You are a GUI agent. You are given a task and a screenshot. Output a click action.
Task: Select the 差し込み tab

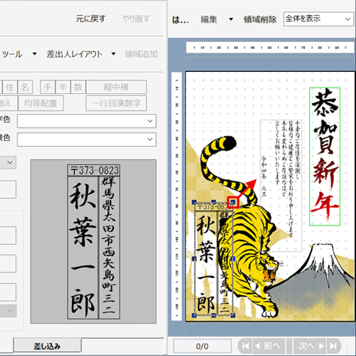(x=47, y=346)
